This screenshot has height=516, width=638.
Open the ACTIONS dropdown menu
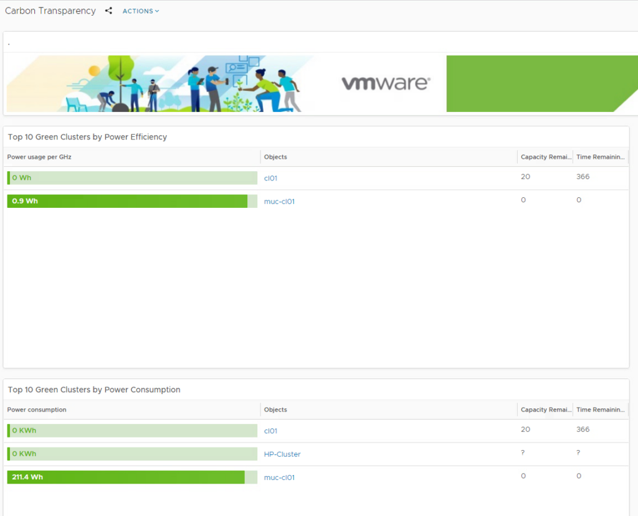[141, 11]
